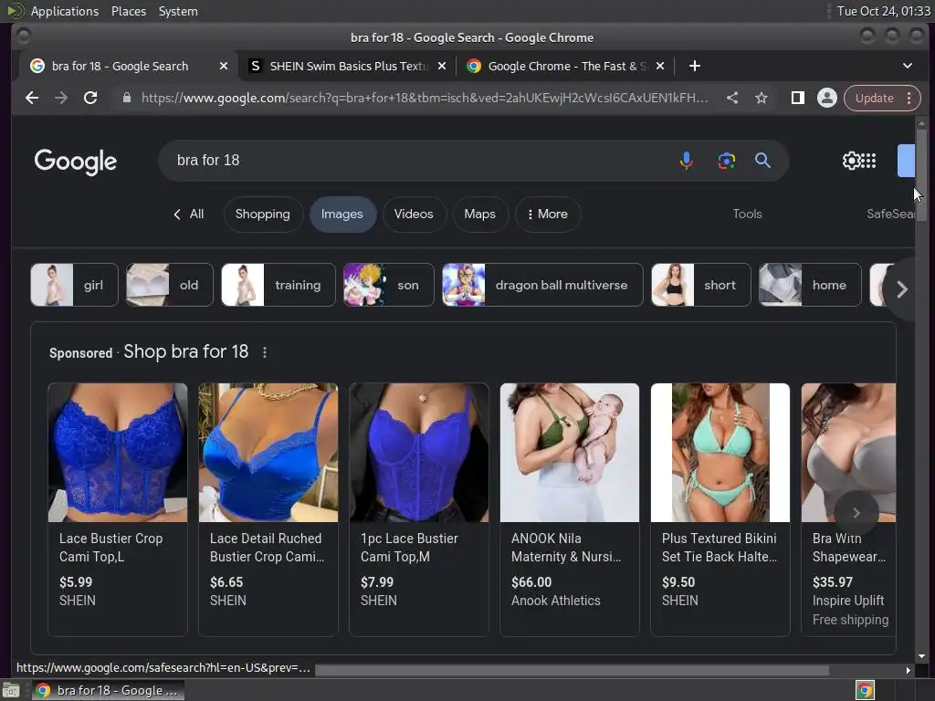The height and width of the screenshot is (701, 935).
Task: Click the horizontal scrollbar at page bottom
Action: tap(572, 671)
